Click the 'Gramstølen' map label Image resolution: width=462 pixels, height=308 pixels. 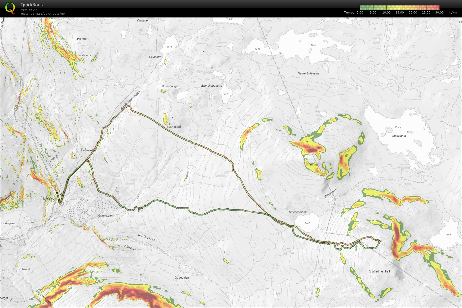pos(105,215)
